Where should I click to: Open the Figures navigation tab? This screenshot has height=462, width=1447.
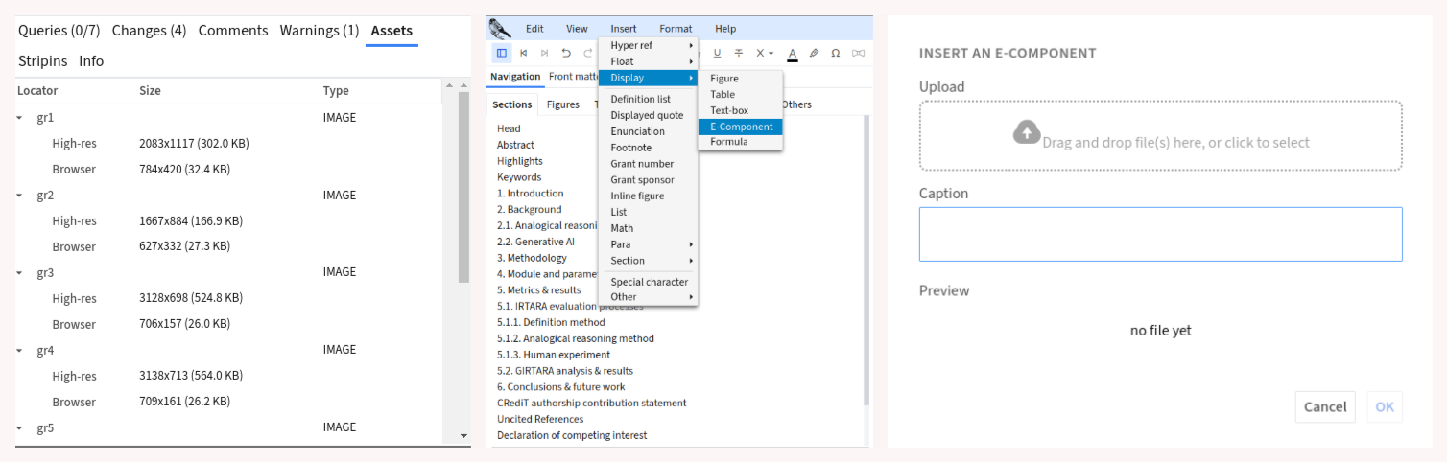tap(562, 104)
